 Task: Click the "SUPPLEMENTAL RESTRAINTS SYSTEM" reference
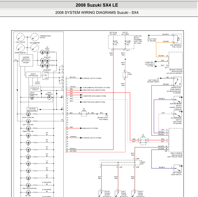96,88
